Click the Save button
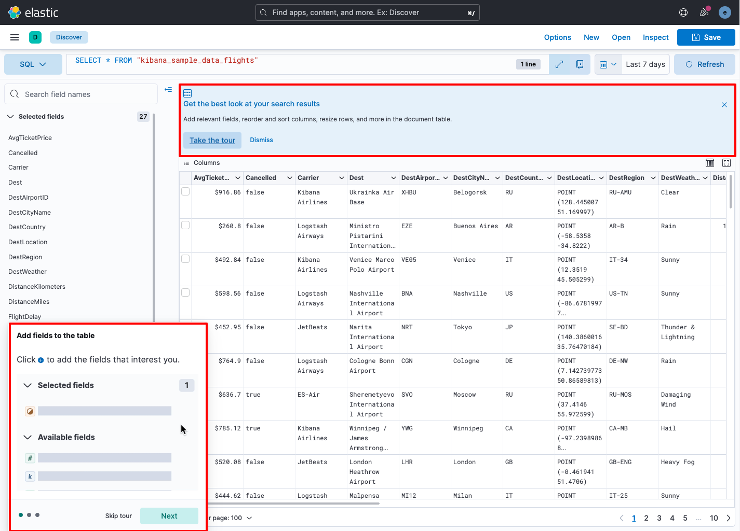The image size is (740, 531). [x=706, y=37]
